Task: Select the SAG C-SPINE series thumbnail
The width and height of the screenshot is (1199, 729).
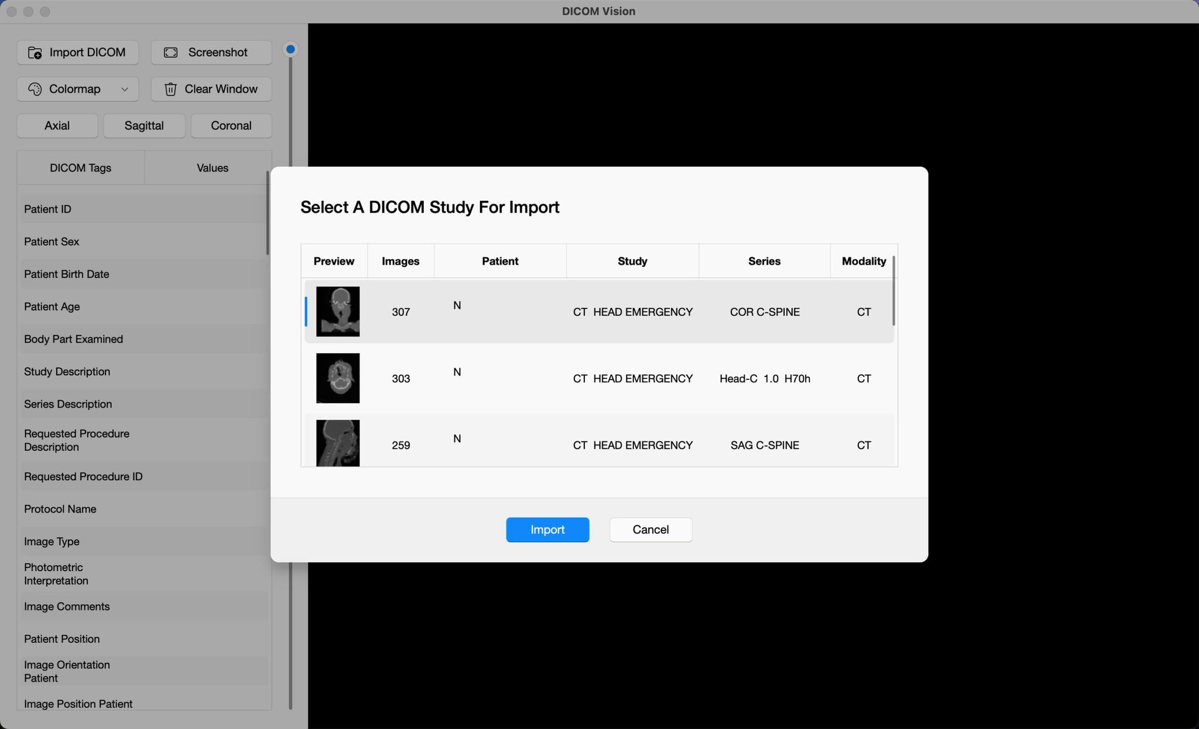Action: pos(337,444)
